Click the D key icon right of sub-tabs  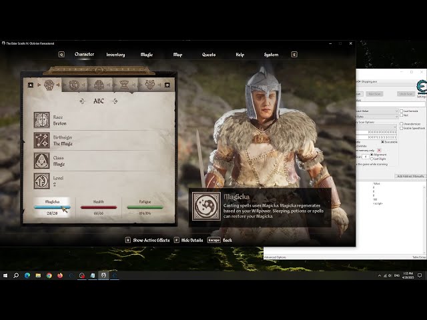pos(167,85)
